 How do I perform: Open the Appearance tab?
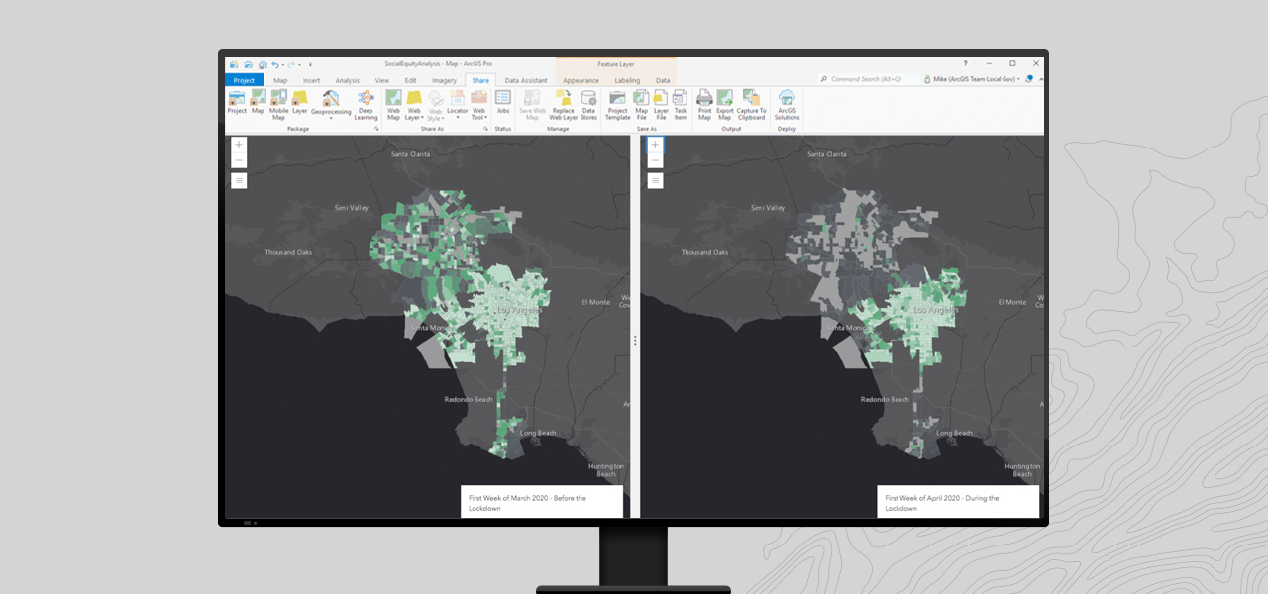(581, 80)
